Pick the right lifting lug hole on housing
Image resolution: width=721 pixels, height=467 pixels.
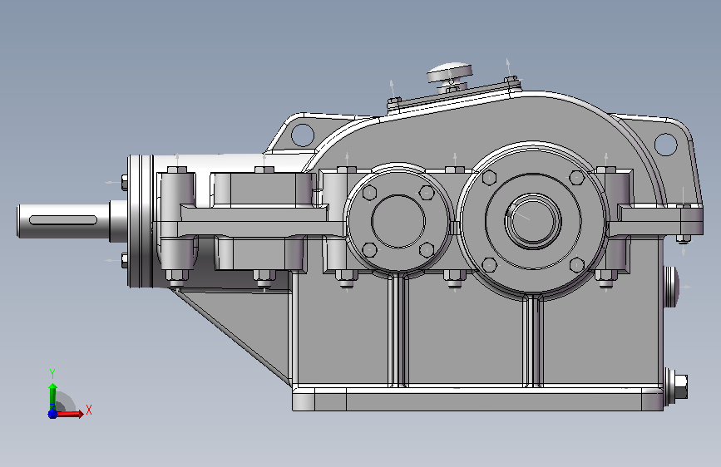[665, 144]
